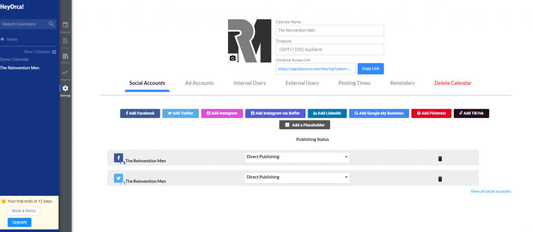Screen dimensions: 533x232
Task: Click the search magnifier icon
Action: click(52, 24)
